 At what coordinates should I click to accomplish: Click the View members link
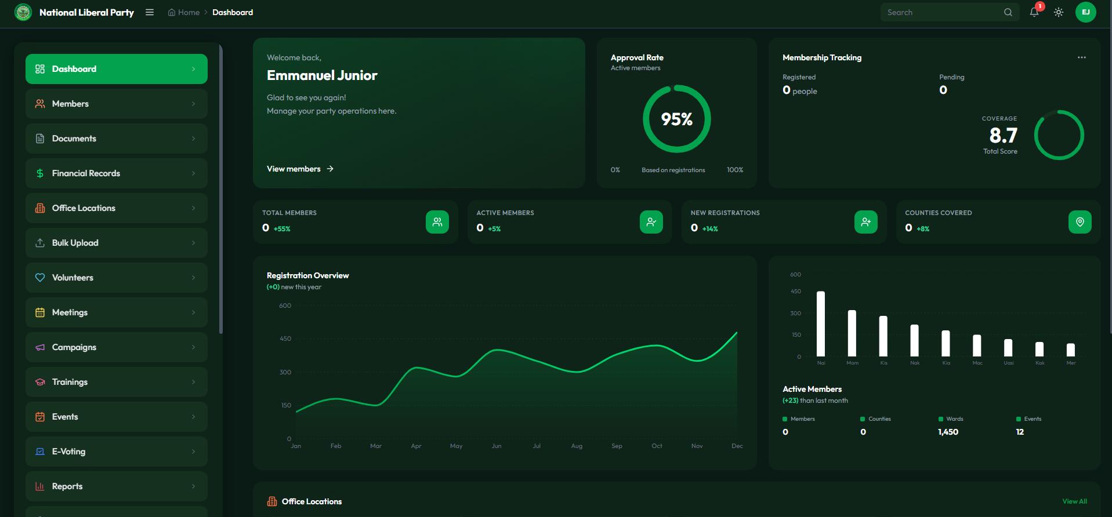(299, 169)
